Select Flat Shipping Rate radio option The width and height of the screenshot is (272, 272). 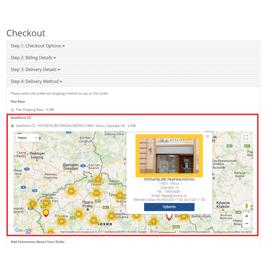[x=13, y=109]
